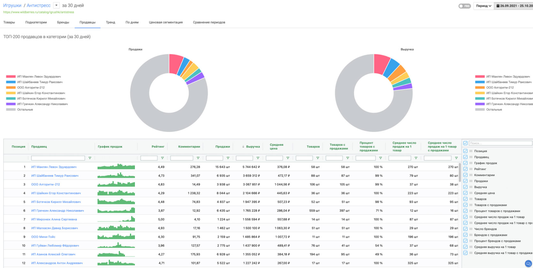Click the Поиск column search field
This screenshot has height=268, width=533.
click(500, 143)
